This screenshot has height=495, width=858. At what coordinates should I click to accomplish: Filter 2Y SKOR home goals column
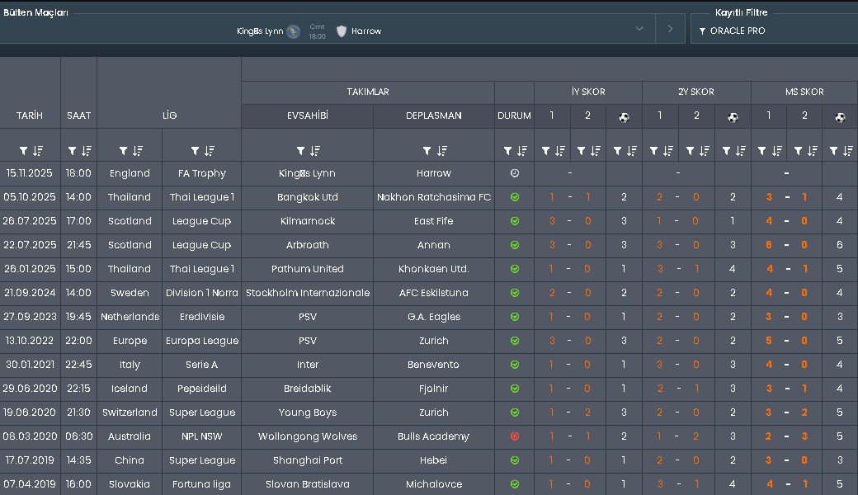[653, 151]
